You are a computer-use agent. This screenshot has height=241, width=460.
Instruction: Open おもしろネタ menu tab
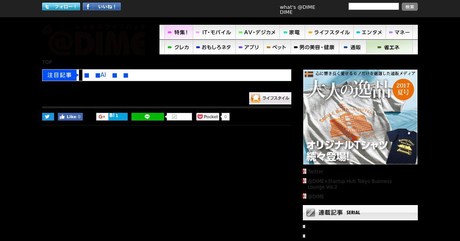214,47
